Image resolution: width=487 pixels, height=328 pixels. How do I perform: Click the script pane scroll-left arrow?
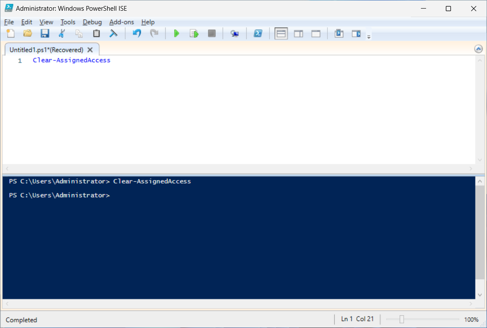pyautogui.click(x=7, y=169)
